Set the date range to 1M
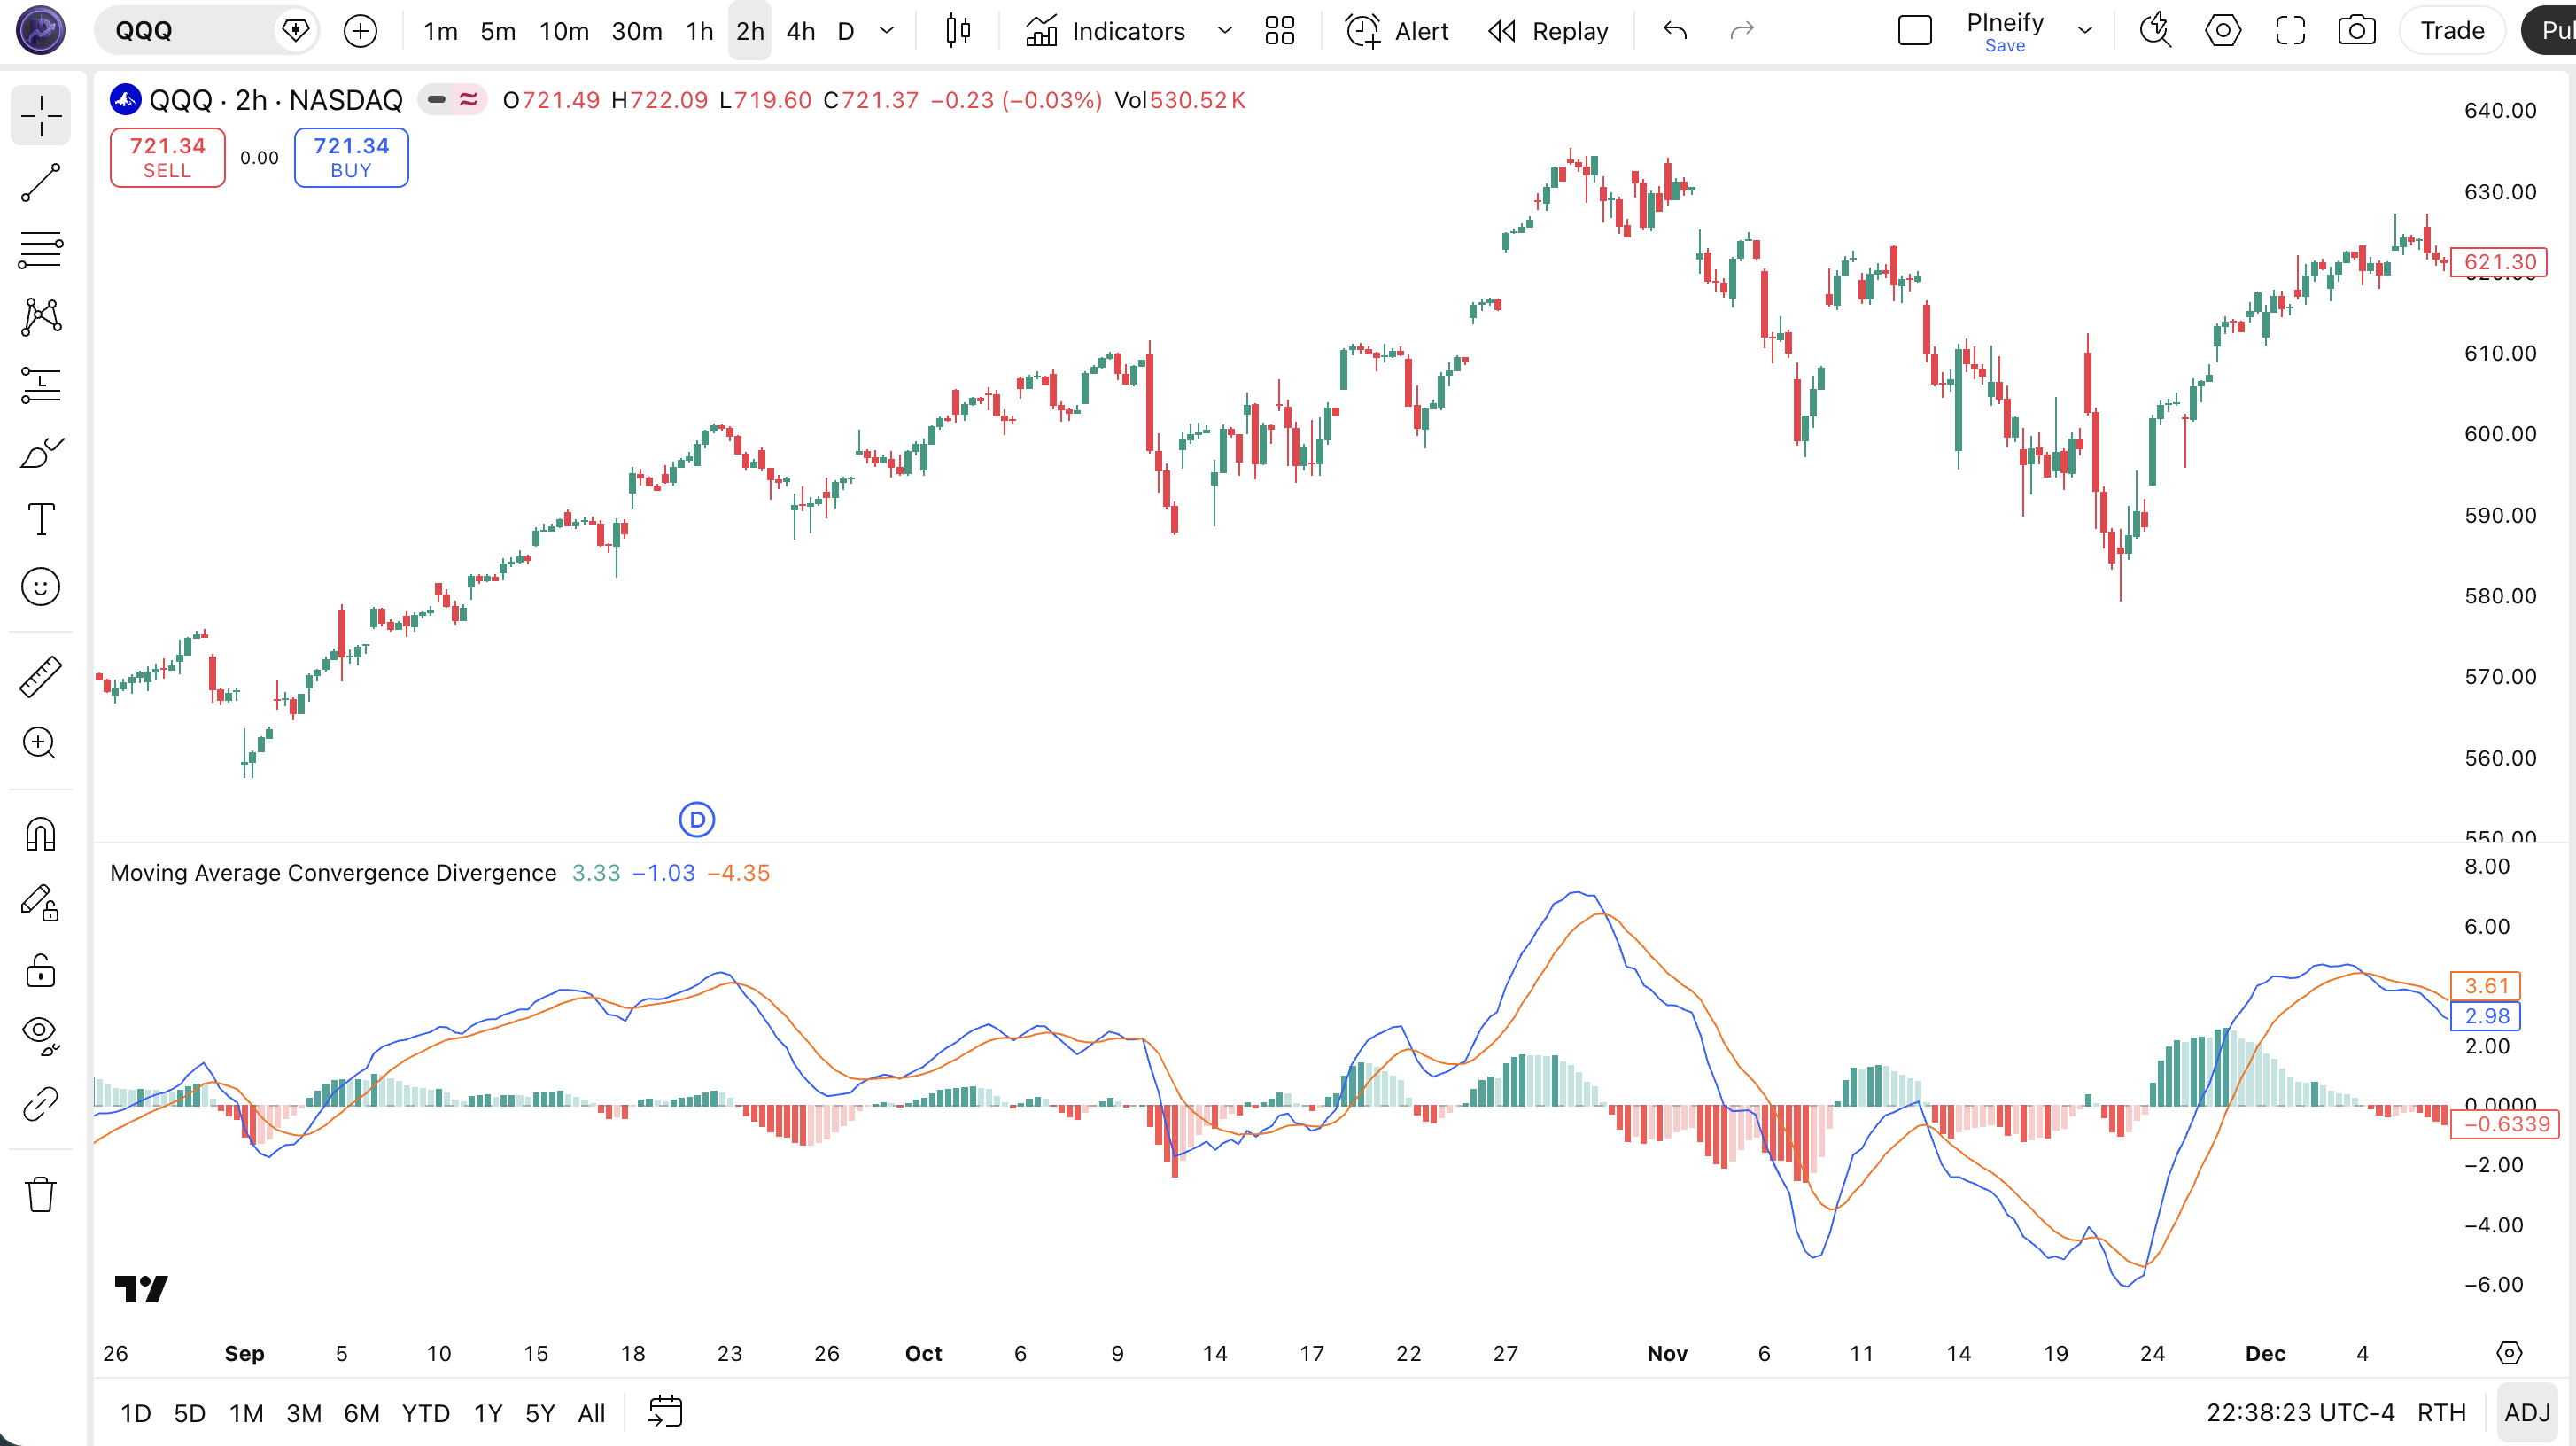Screen dimensions: 2576x1446 [246, 1413]
